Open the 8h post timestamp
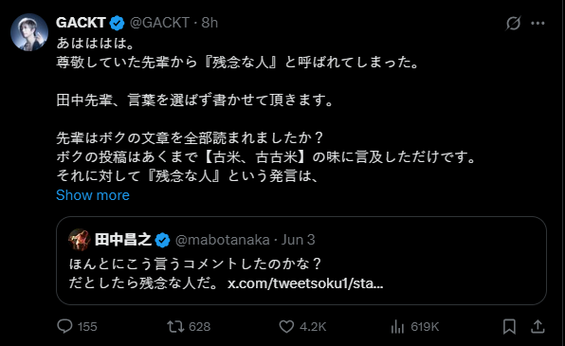The width and height of the screenshot is (565, 346). [x=210, y=23]
